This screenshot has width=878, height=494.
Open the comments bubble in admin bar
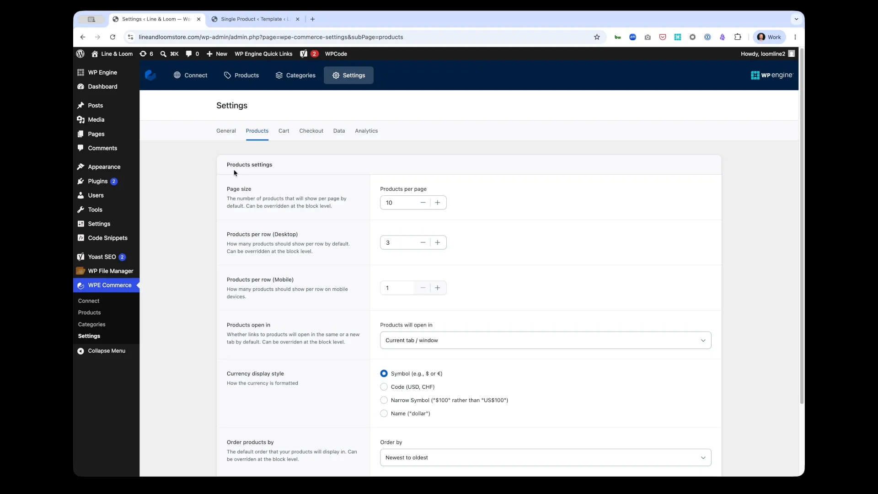tap(192, 54)
